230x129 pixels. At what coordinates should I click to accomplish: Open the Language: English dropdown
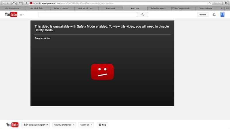pos(36,125)
